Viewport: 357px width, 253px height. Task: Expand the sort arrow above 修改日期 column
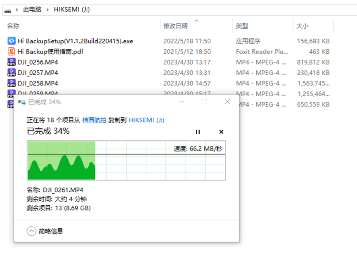(x=196, y=20)
